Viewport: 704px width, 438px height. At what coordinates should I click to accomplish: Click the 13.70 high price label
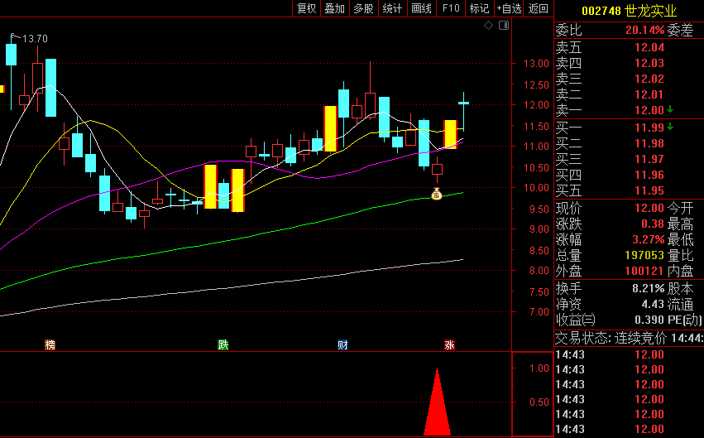click(35, 39)
